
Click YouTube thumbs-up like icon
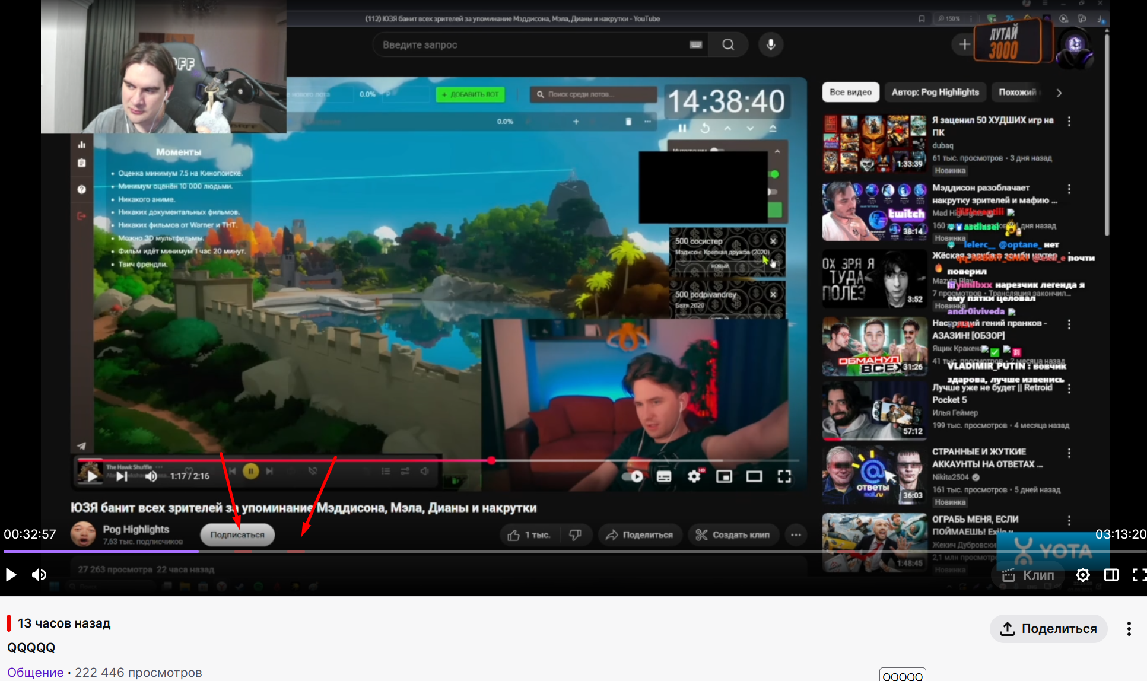[x=514, y=535]
